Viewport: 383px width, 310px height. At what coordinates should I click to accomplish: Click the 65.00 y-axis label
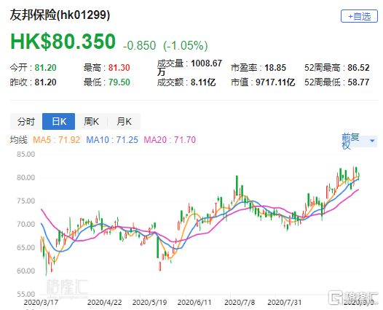coord(26,247)
